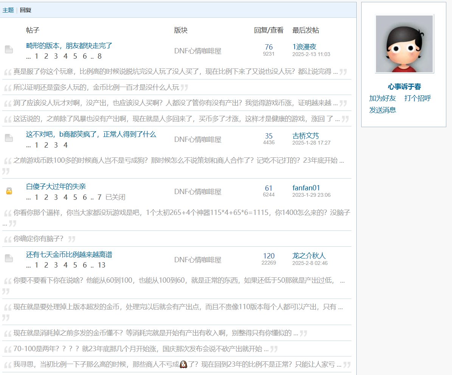Click the last post date 2023-1-29 23:06
The width and height of the screenshot is (452, 375).
click(x=311, y=195)
